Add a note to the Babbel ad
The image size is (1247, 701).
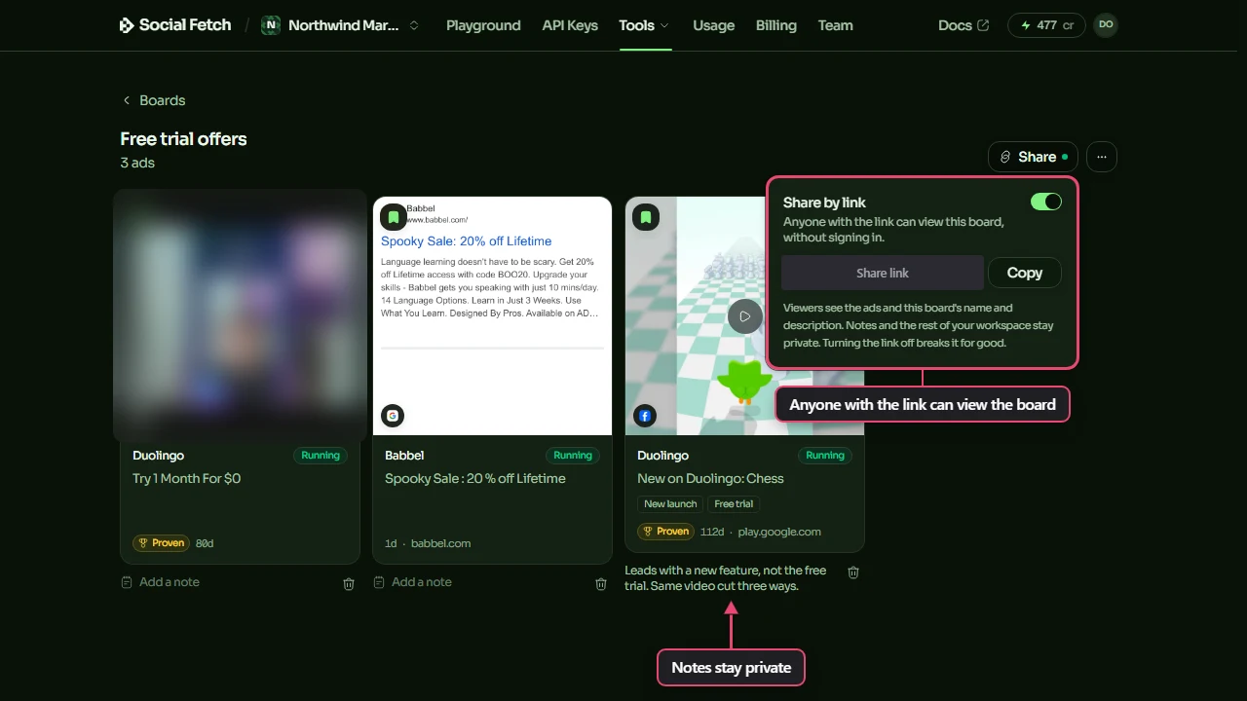[413, 582]
